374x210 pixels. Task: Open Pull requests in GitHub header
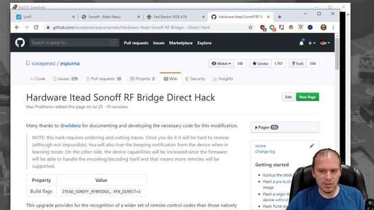(136, 43)
